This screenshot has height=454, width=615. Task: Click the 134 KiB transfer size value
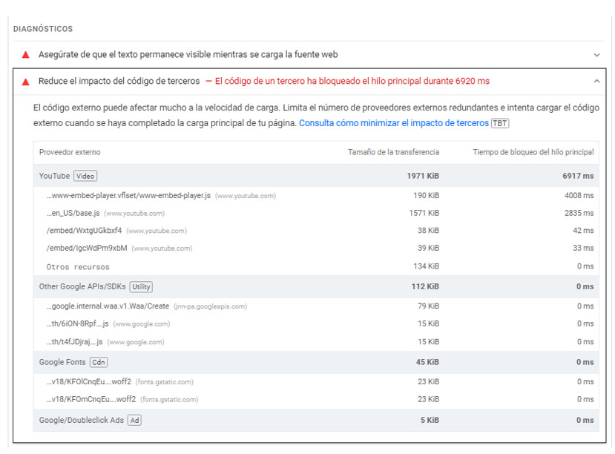[x=427, y=266]
